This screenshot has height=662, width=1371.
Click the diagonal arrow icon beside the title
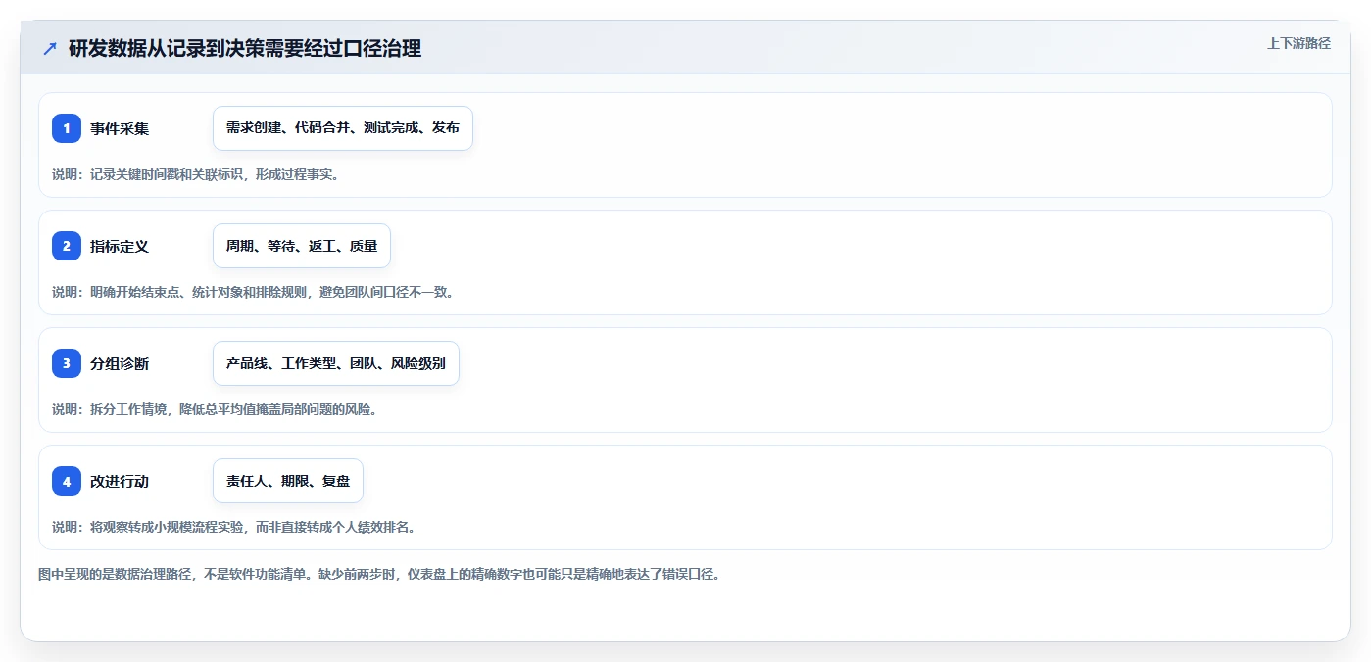pyautogui.click(x=50, y=48)
